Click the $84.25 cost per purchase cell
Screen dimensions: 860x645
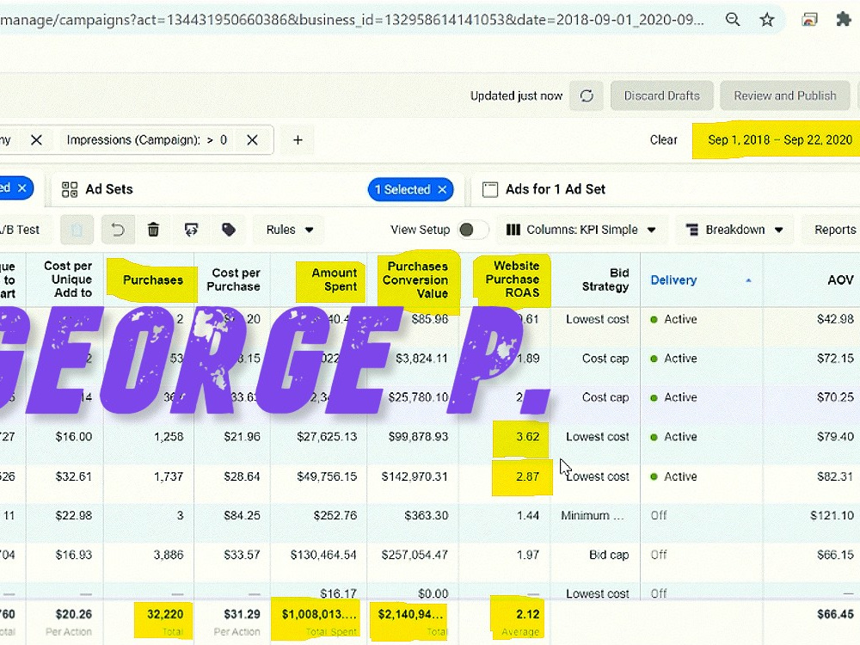tap(242, 516)
